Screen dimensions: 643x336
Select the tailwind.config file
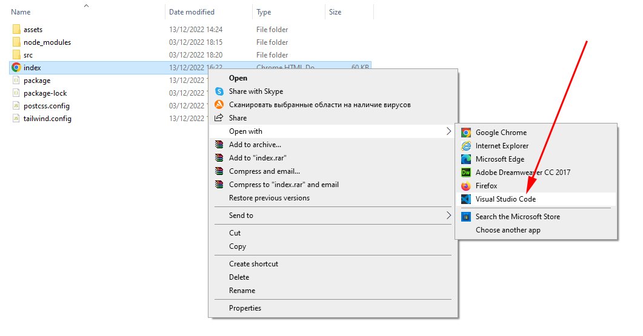pos(47,119)
